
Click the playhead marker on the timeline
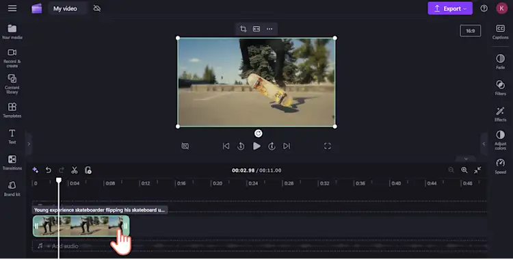click(59, 180)
